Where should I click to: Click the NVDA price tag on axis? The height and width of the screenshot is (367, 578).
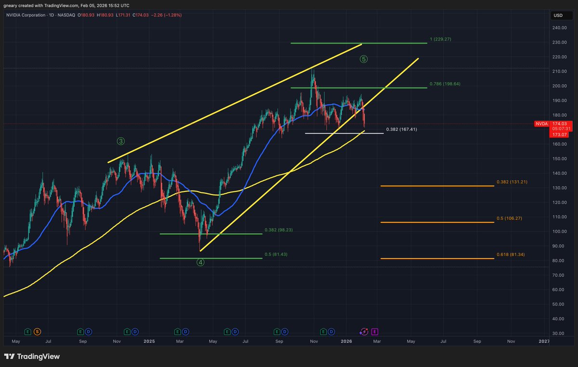pos(541,124)
